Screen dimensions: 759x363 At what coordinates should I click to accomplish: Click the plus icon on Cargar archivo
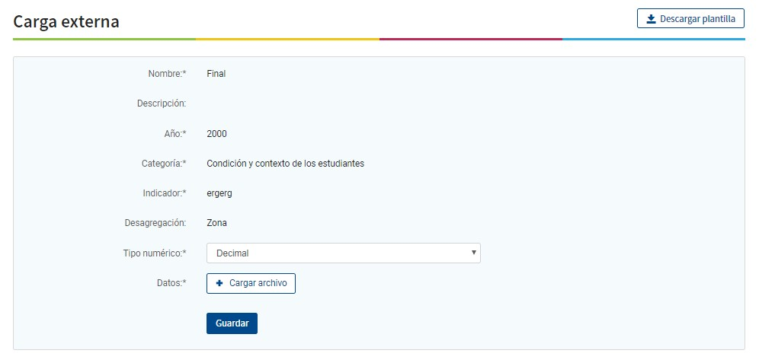[x=219, y=283]
